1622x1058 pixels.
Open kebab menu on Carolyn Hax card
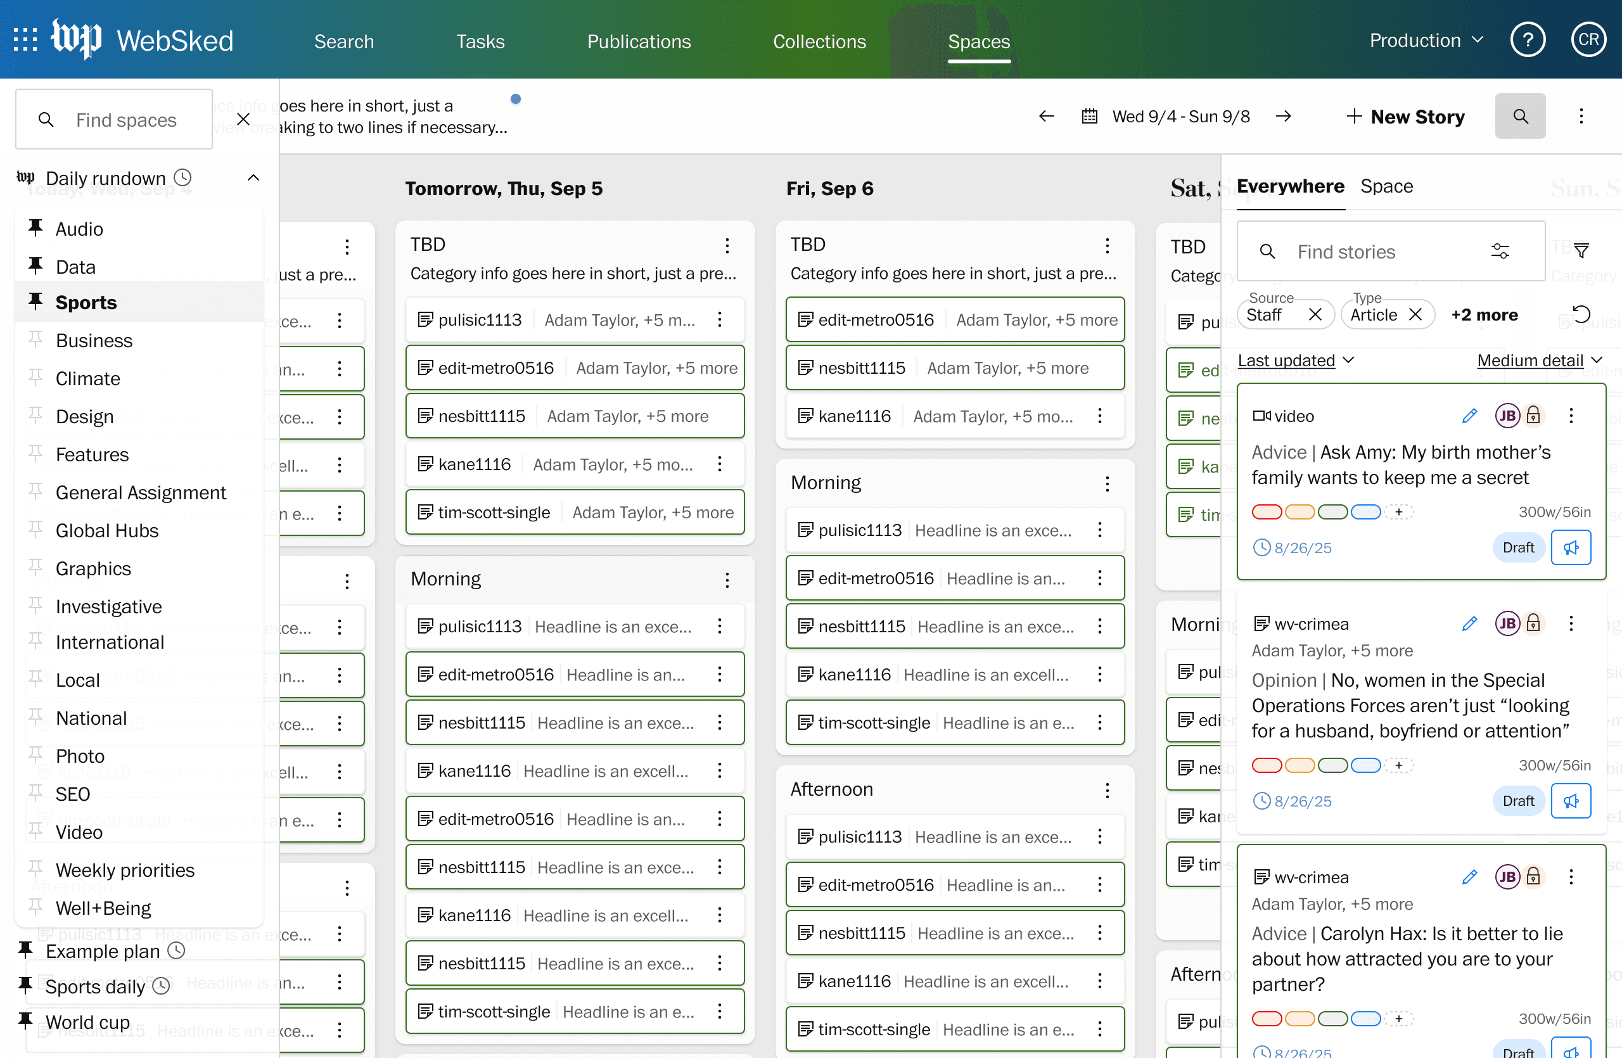pos(1571,877)
